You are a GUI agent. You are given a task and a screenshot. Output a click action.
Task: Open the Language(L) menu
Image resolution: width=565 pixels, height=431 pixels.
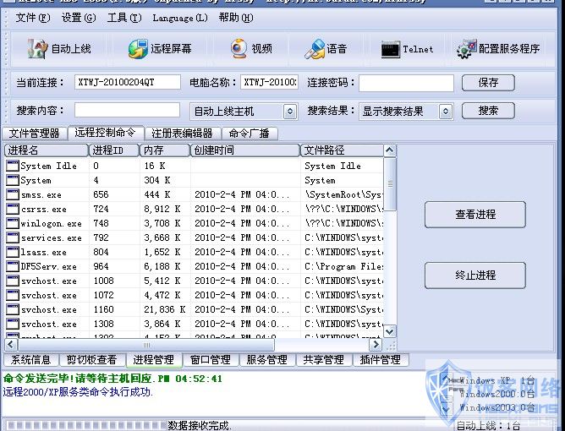tap(179, 18)
